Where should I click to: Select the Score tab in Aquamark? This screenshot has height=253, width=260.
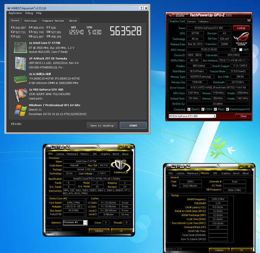pos(15,20)
